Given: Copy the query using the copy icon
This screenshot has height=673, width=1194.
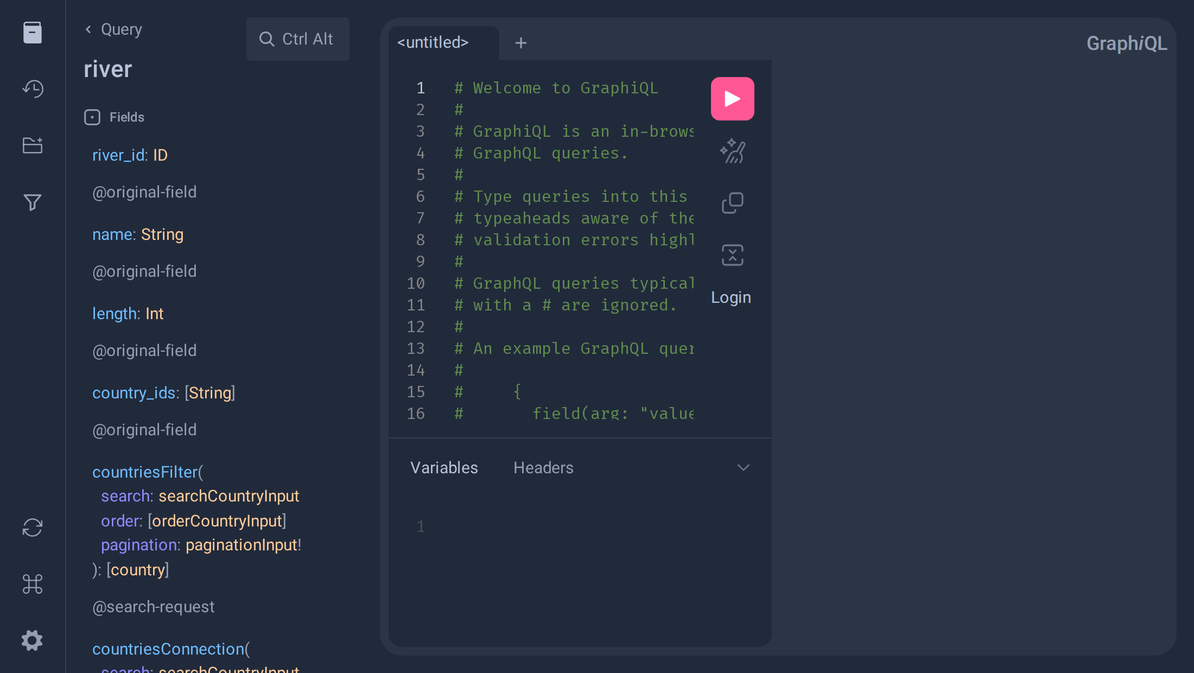Looking at the screenshot, I should pyautogui.click(x=733, y=203).
